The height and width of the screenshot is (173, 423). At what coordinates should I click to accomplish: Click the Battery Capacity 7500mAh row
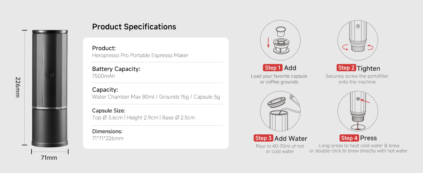(157, 72)
